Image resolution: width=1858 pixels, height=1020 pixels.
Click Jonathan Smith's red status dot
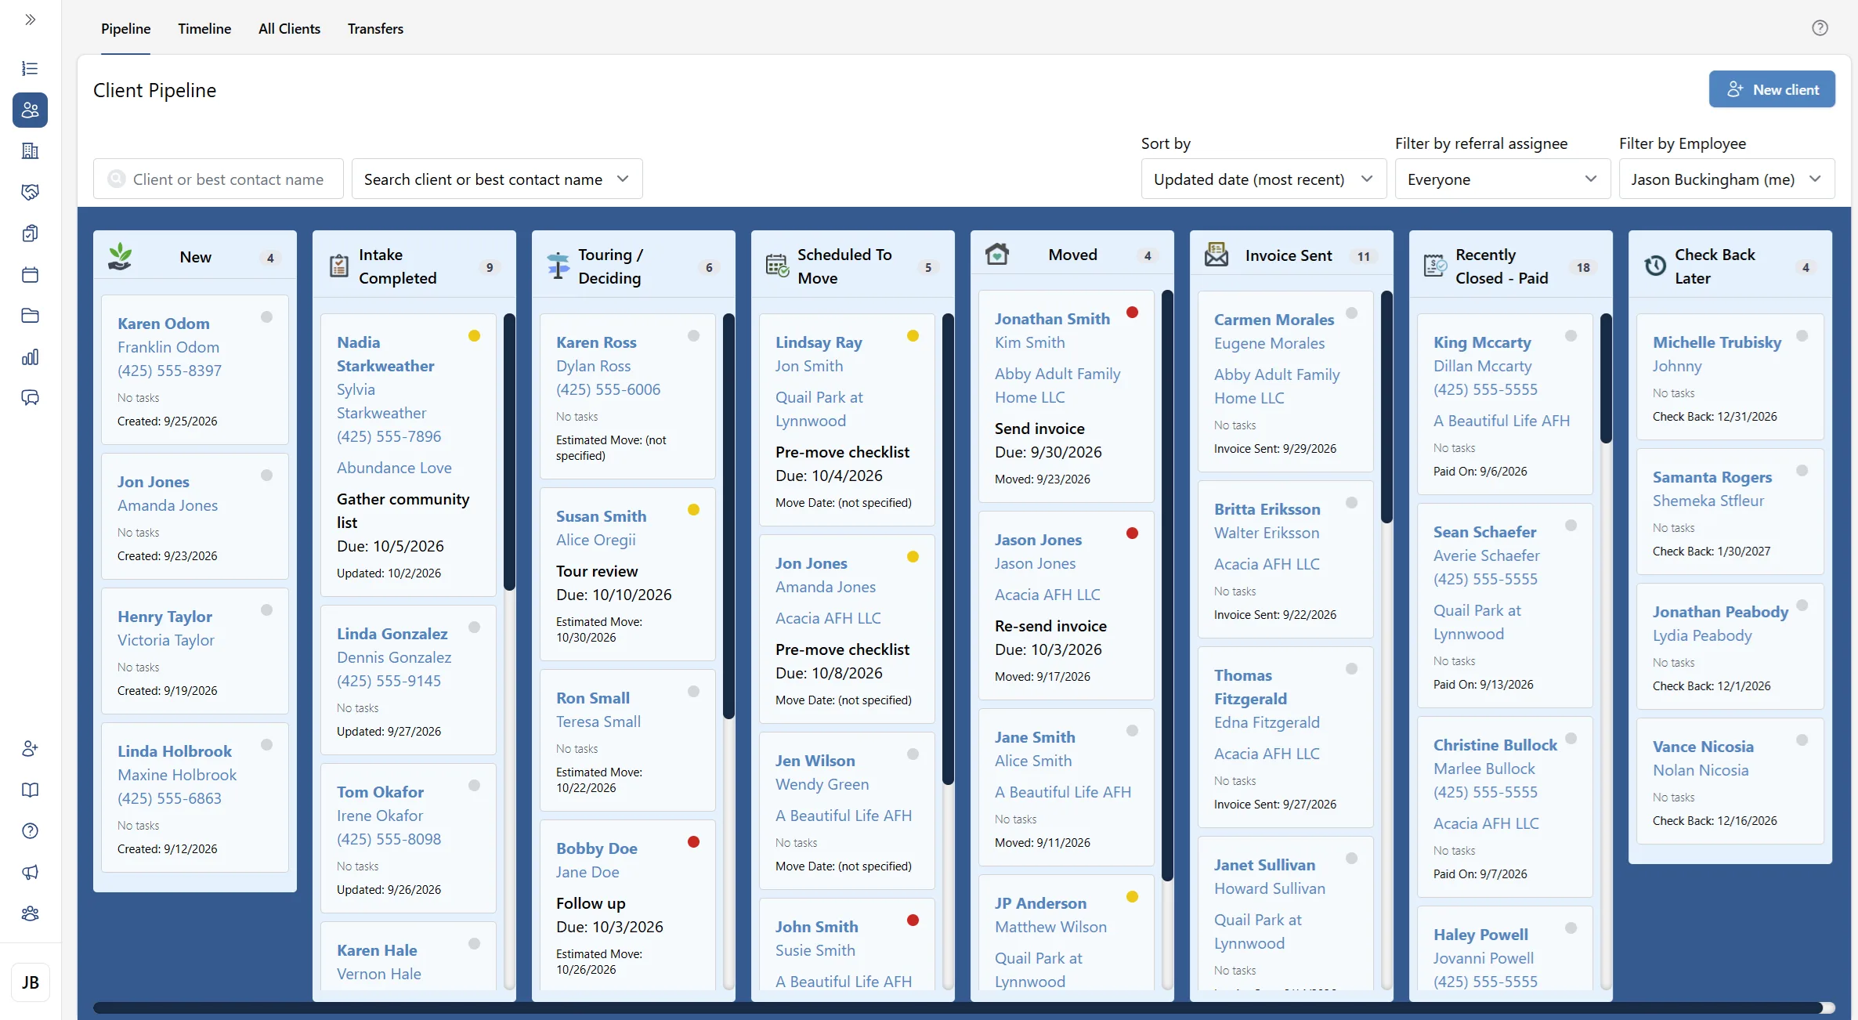click(1132, 313)
